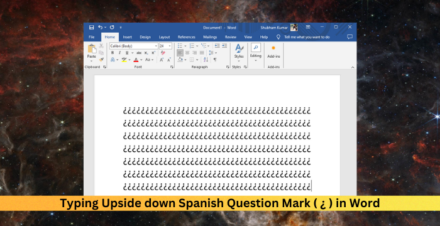Click the Shubham Kumar account name
Image resolution: width=440 pixels, height=226 pixels.
point(275,28)
